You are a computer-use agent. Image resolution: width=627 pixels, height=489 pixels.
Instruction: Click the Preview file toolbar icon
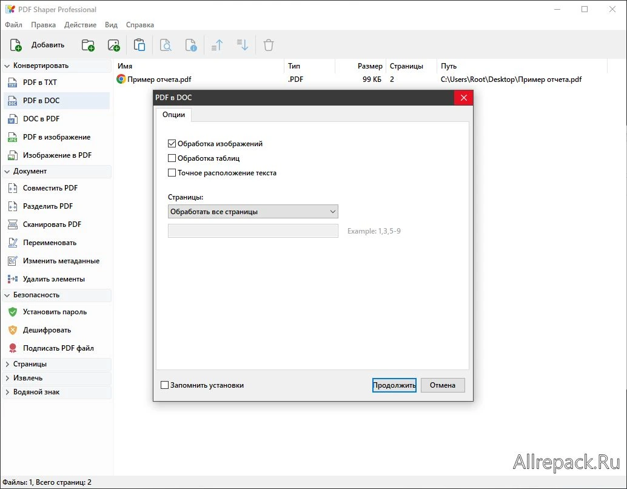pos(166,46)
